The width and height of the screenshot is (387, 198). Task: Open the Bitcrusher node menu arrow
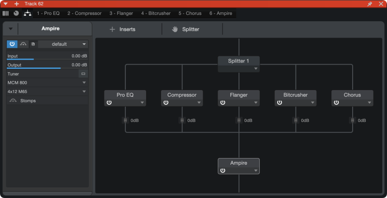pyautogui.click(x=313, y=103)
